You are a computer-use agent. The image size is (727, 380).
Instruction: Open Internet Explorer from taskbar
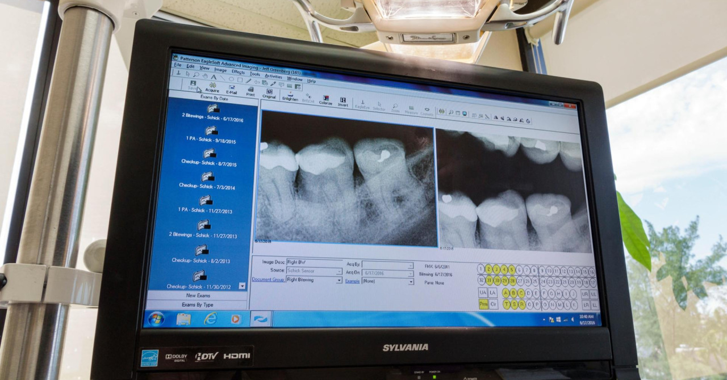210,319
